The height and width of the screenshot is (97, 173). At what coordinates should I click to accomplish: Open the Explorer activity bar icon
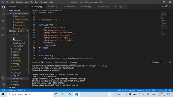pyautogui.click(x=3, y=7)
